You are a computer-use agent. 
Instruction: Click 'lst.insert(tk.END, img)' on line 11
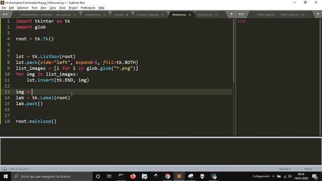[58, 80]
